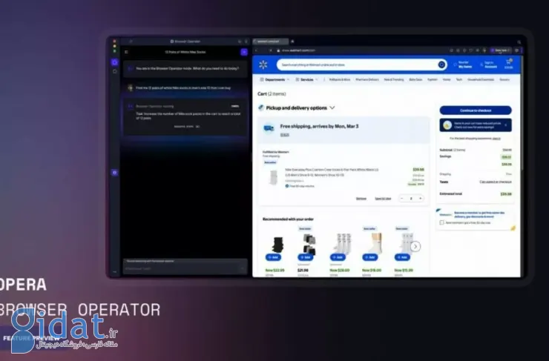Open the Services dropdown
549x361 pixels.
pyautogui.click(x=306, y=80)
